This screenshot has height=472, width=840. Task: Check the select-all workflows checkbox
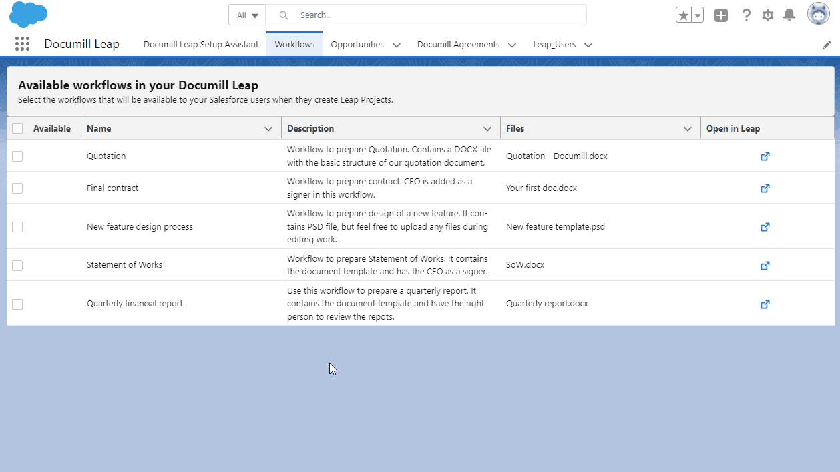pos(17,128)
